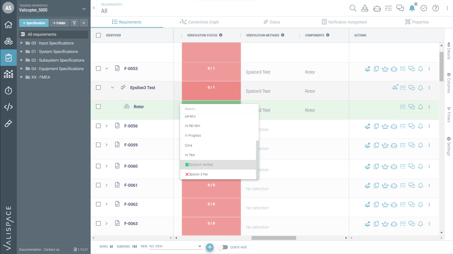Select Epsilon 3 Fail in status dropdown
Image resolution: width=453 pixels, height=254 pixels.
pos(218,174)
